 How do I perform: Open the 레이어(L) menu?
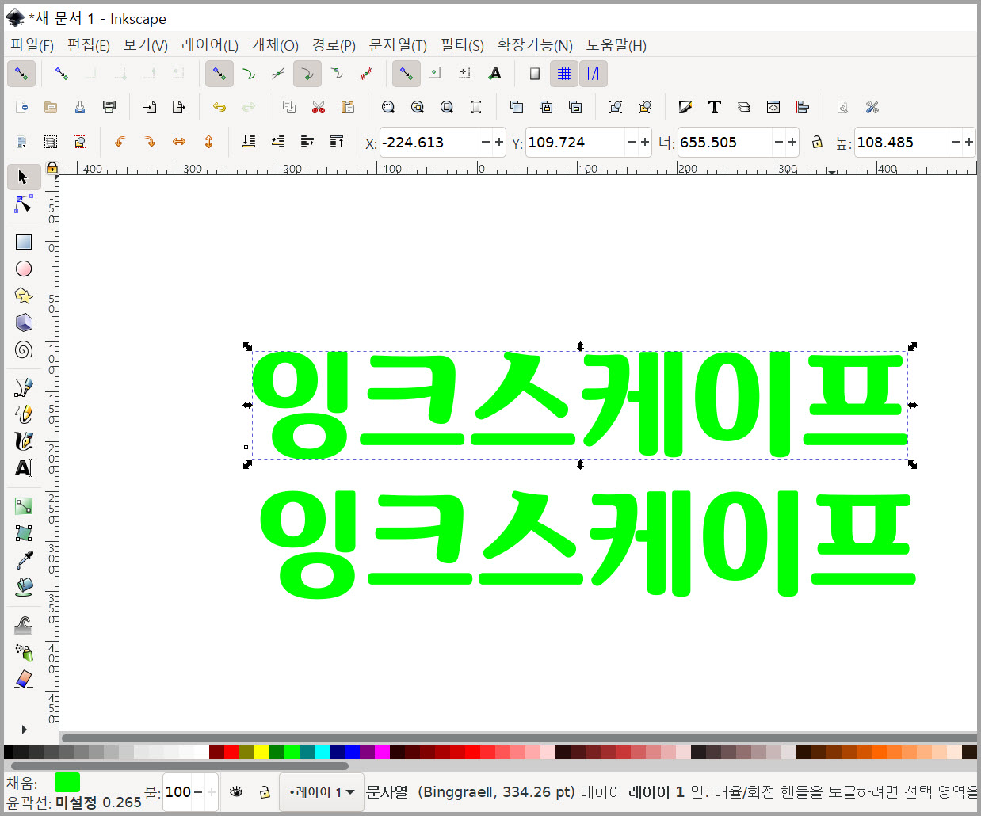pyautogui.click(x=210, y=45)
